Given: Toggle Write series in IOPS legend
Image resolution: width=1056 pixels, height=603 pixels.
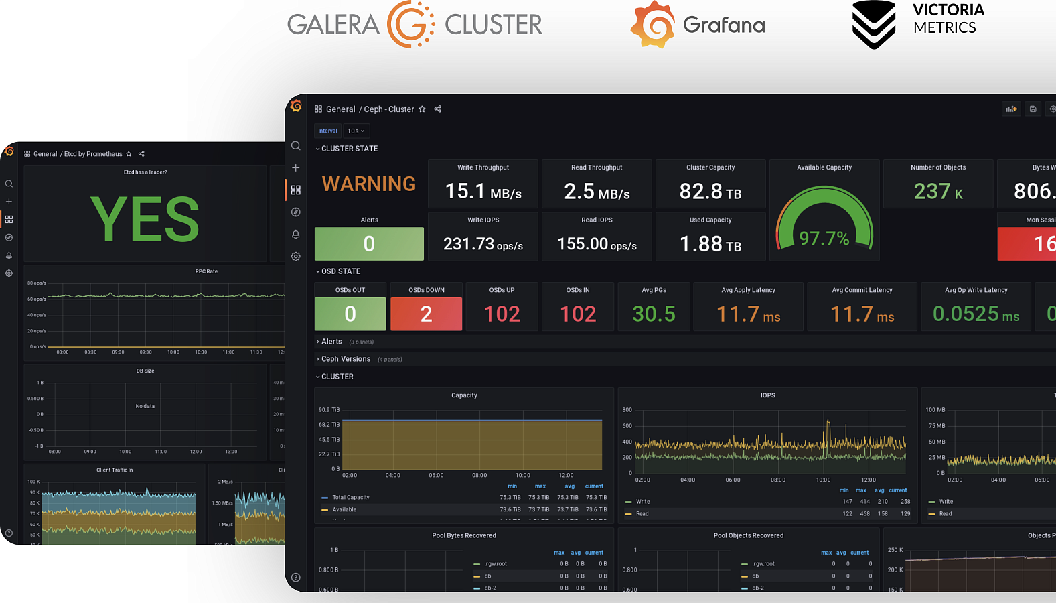Looking at the screenshot, I should tap(643, 502).
